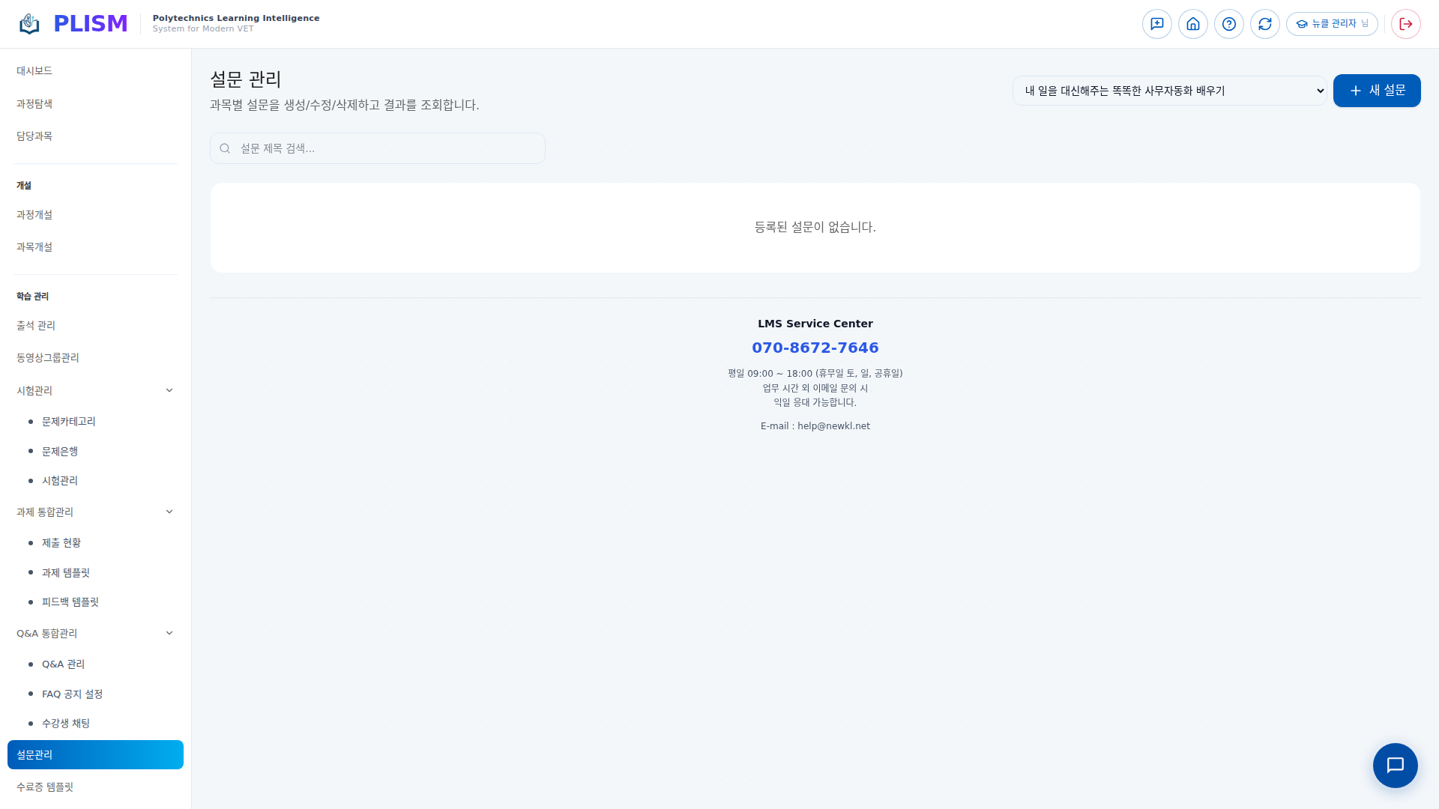Open floating chat bubble button
This screenshot has height=809, width=1439.
pos(1394,765)
